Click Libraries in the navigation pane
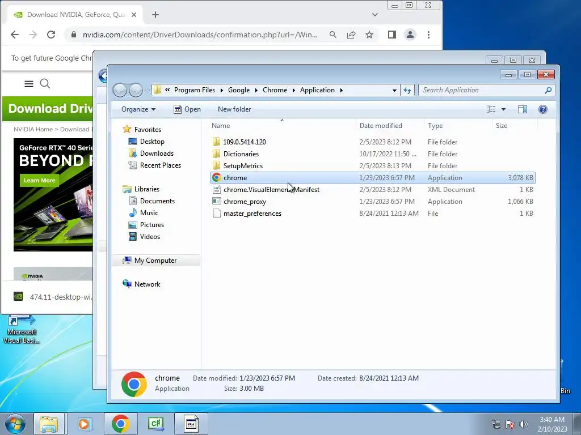 tap(147, 189)
